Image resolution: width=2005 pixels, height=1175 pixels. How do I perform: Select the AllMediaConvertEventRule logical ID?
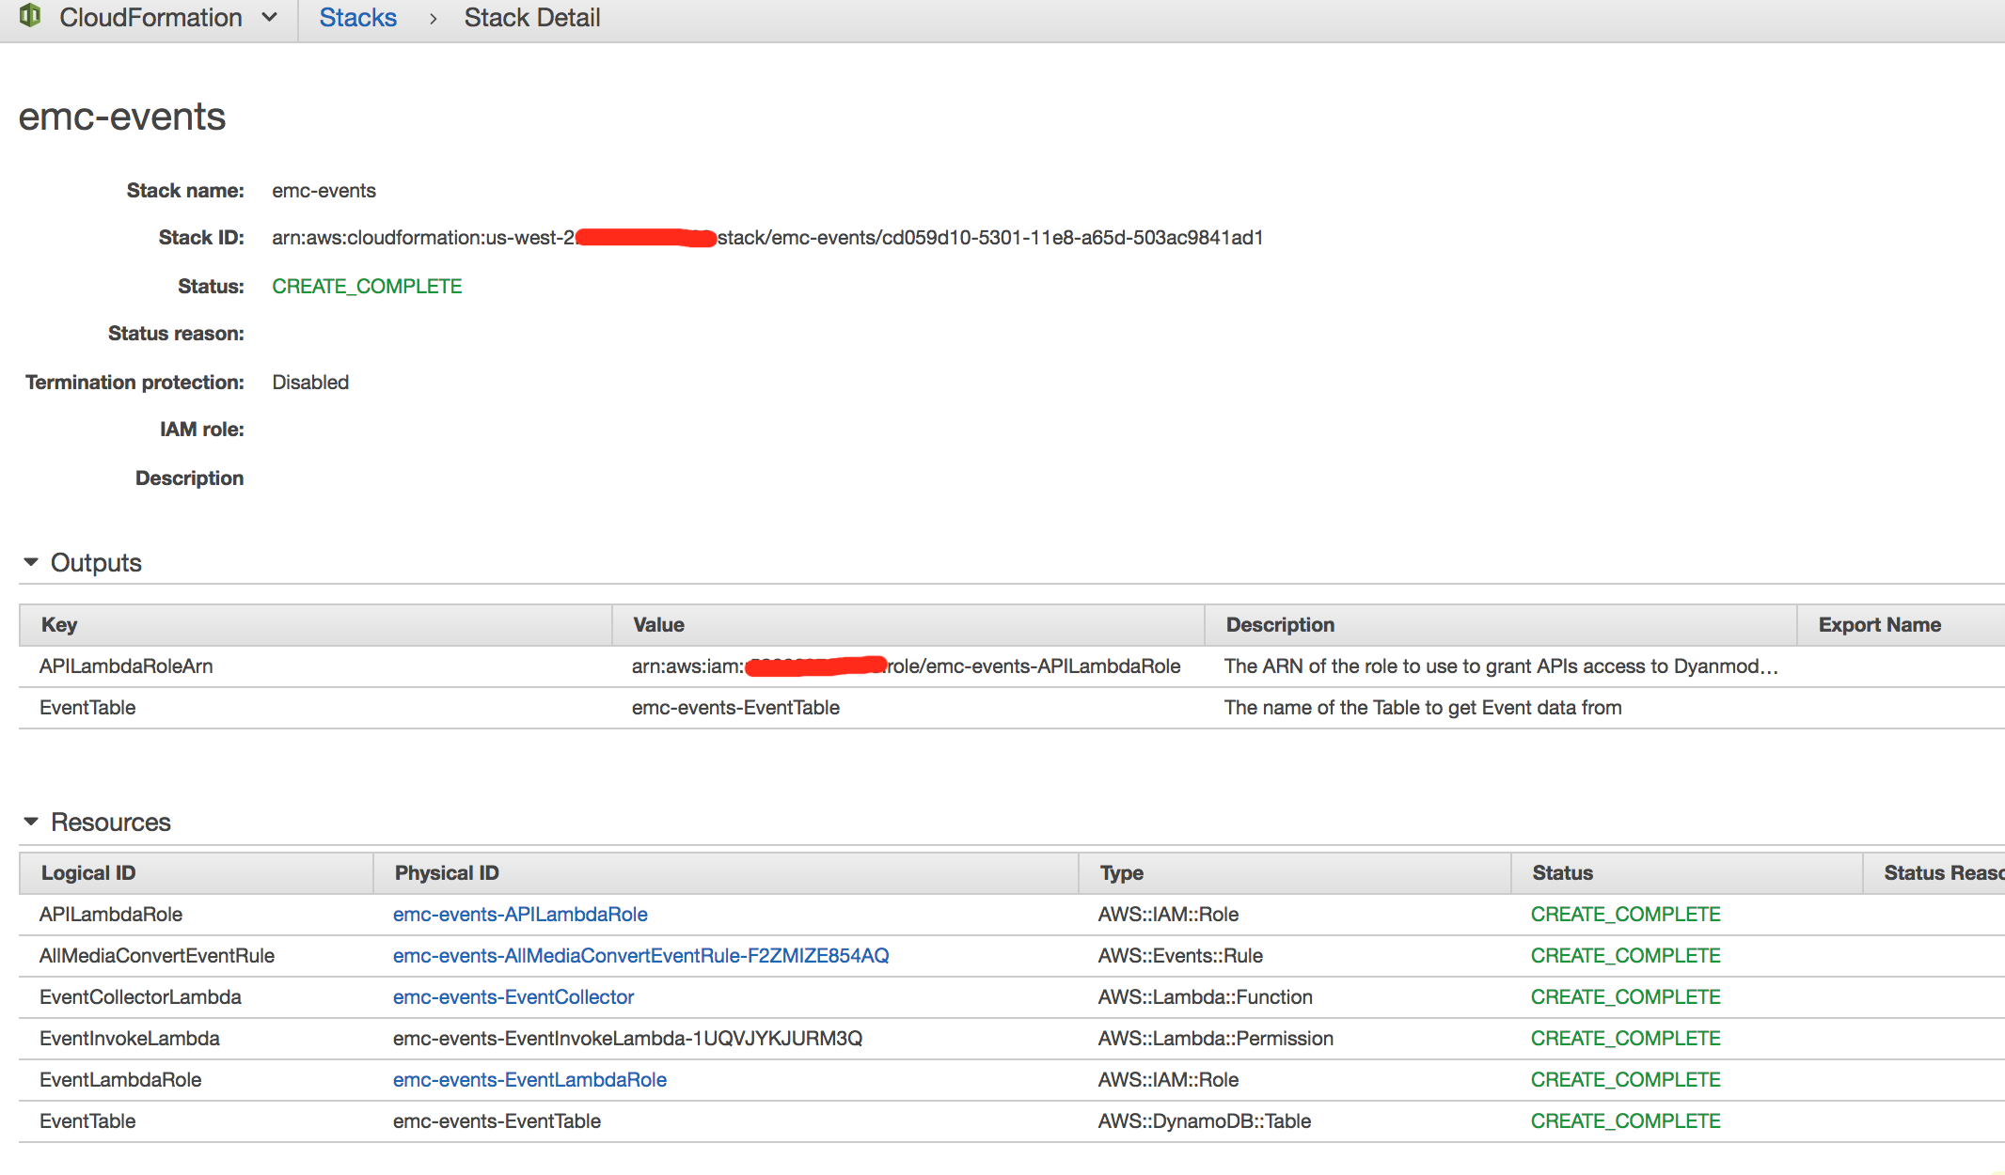tap(157, 956)
